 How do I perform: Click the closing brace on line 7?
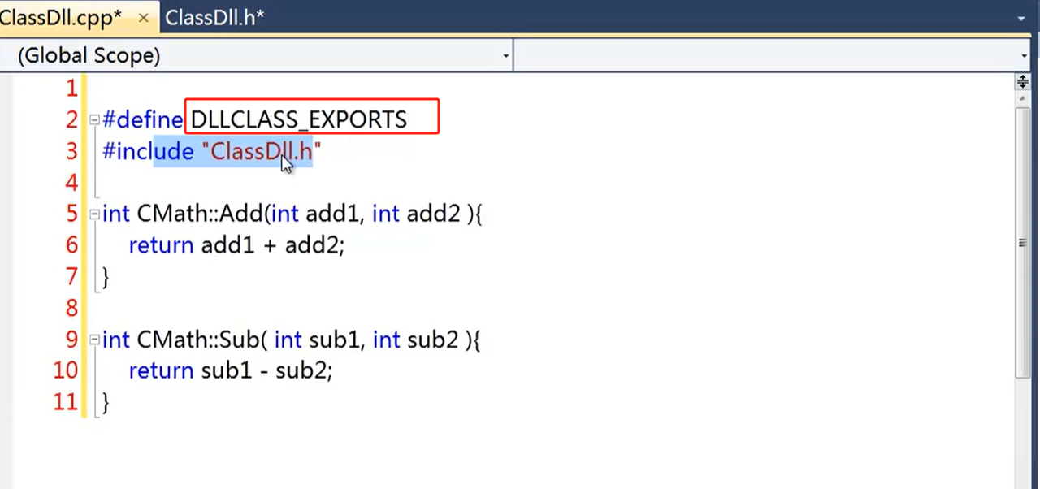tap(106, 277)
